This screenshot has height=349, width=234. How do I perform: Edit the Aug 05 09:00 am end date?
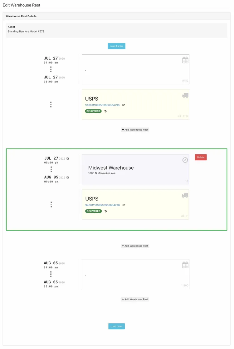tap(68, 177)
